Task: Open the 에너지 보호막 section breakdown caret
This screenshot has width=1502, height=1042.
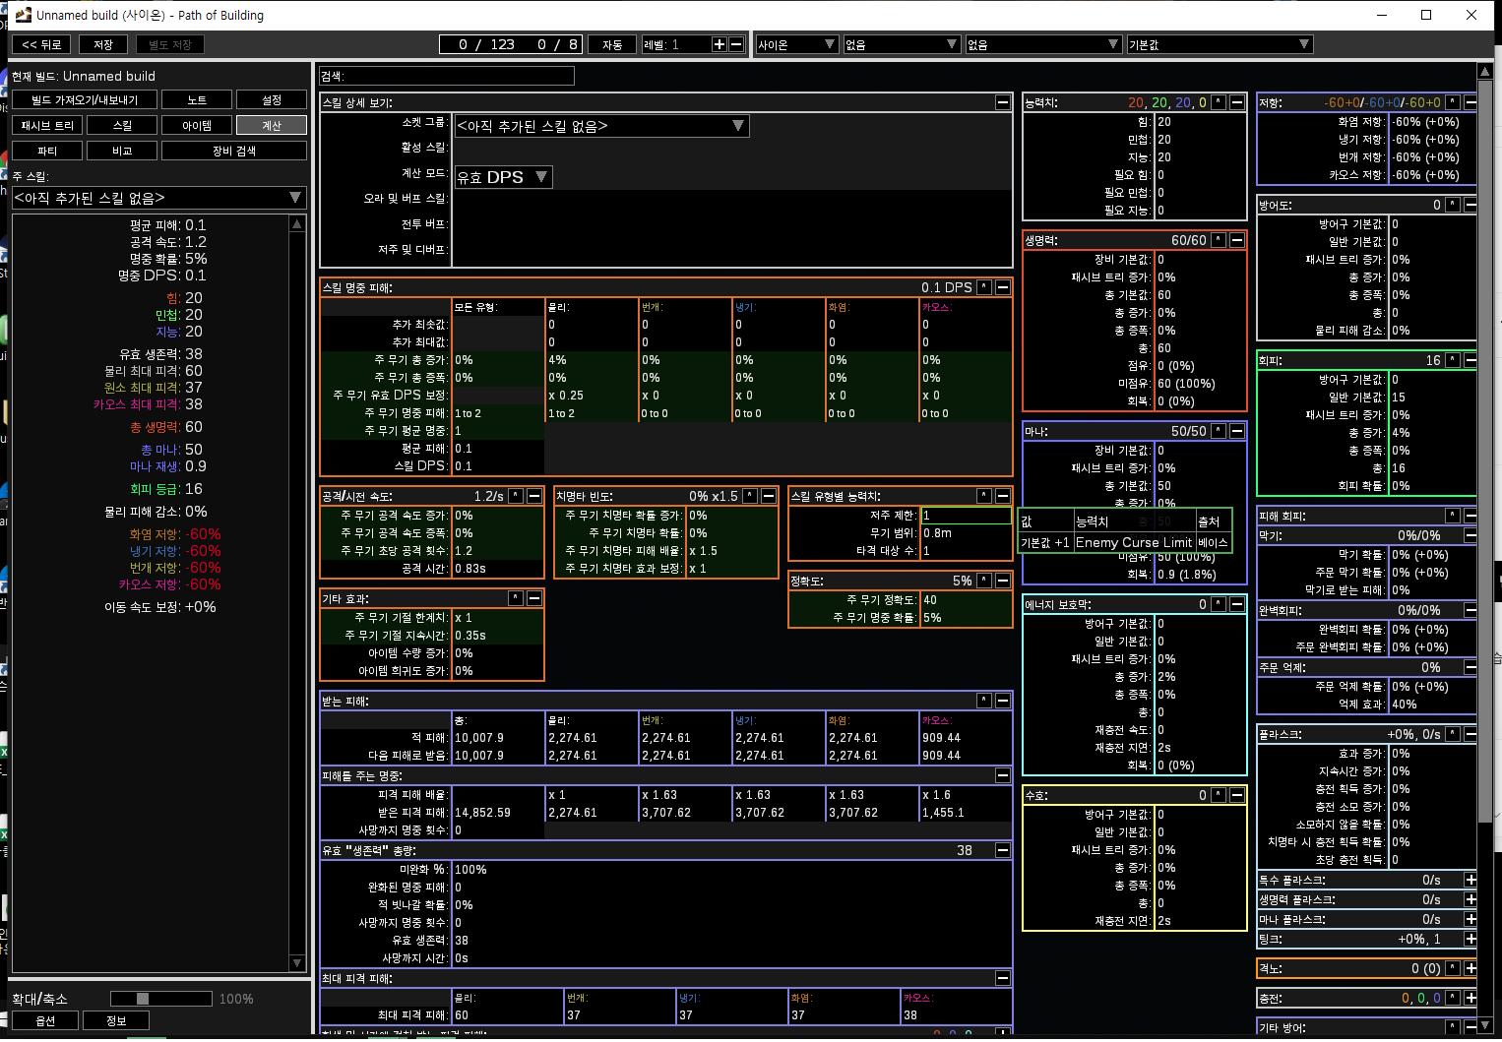Action: pos(1219,604)
